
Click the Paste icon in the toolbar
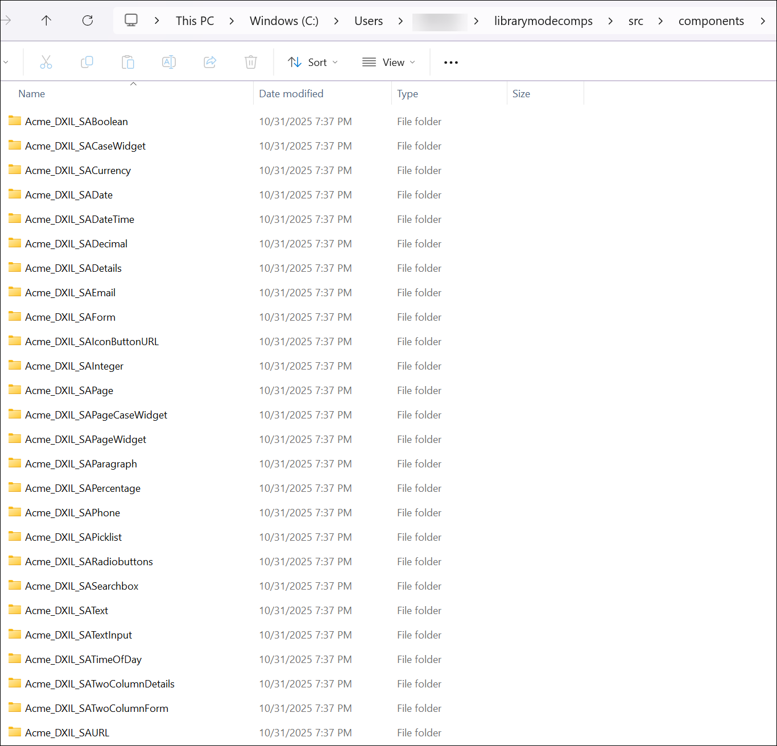point(128,62)
